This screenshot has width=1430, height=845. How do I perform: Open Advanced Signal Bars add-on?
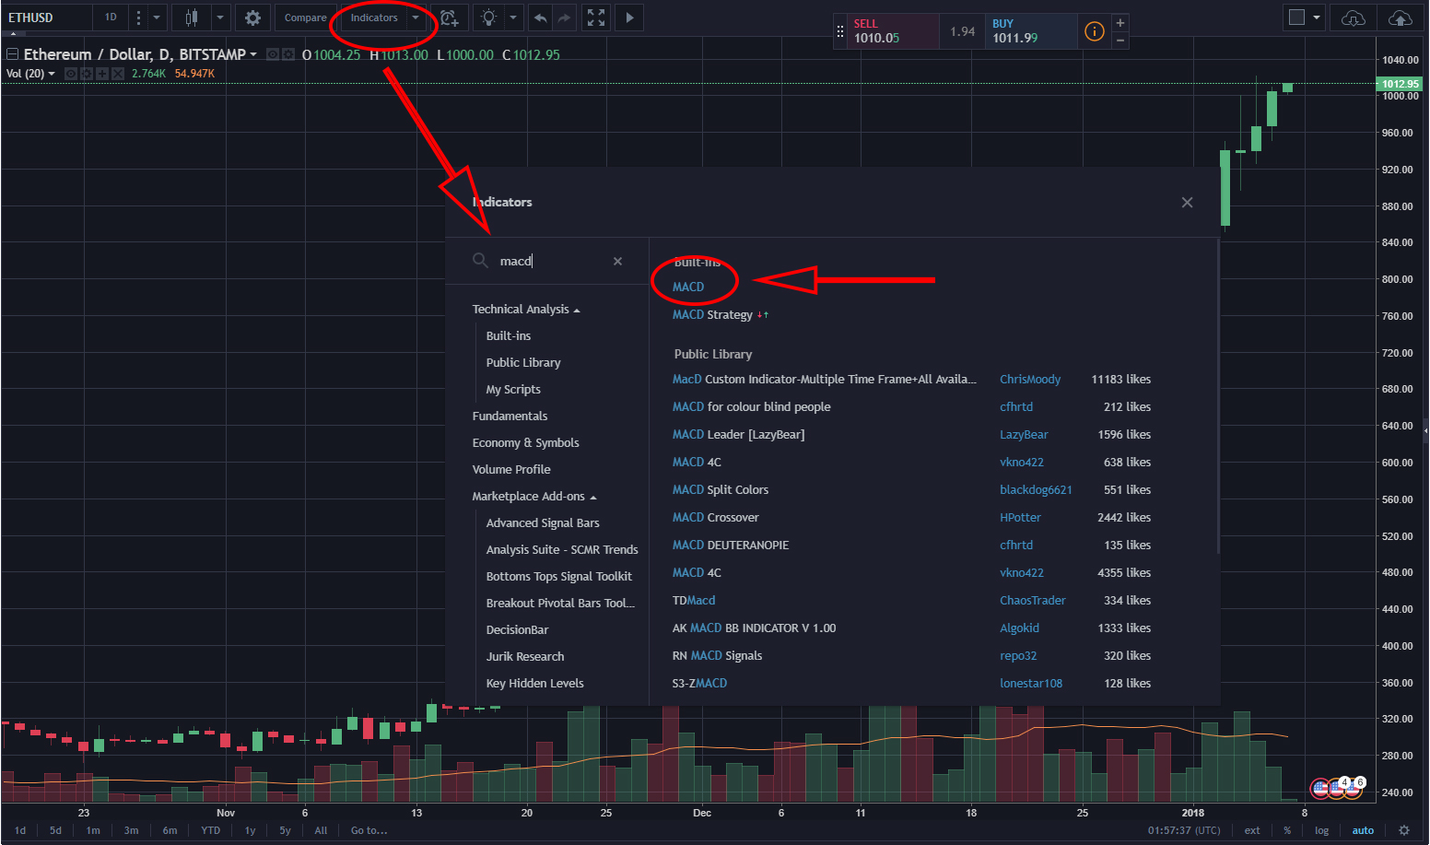(543, 523)
